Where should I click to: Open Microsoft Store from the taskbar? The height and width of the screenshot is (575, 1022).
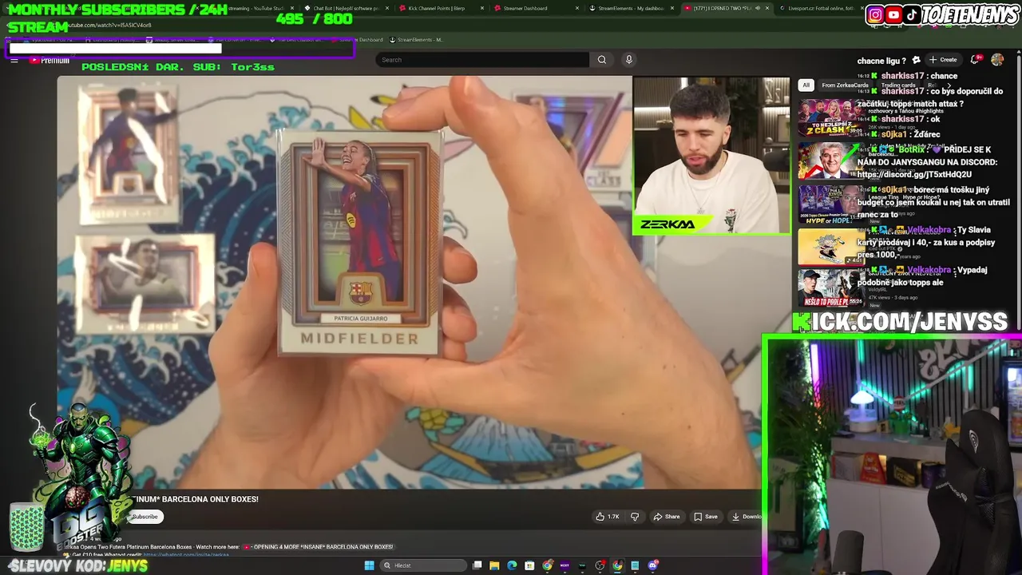click(x=529, y=565)
